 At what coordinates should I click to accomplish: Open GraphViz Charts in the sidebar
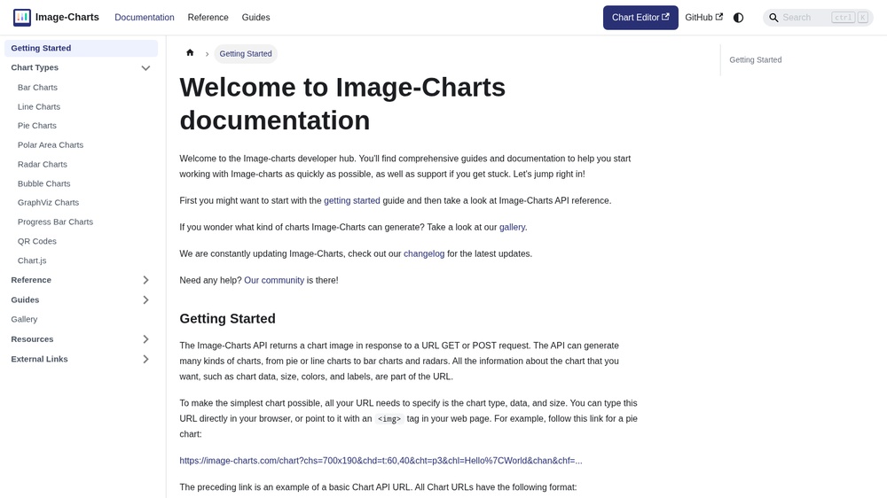point(48,202)
